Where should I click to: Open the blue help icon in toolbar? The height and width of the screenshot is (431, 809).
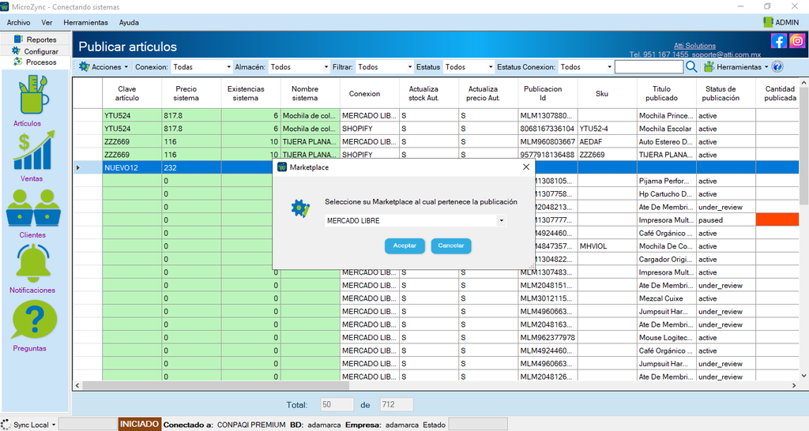(x=777, y=67)
